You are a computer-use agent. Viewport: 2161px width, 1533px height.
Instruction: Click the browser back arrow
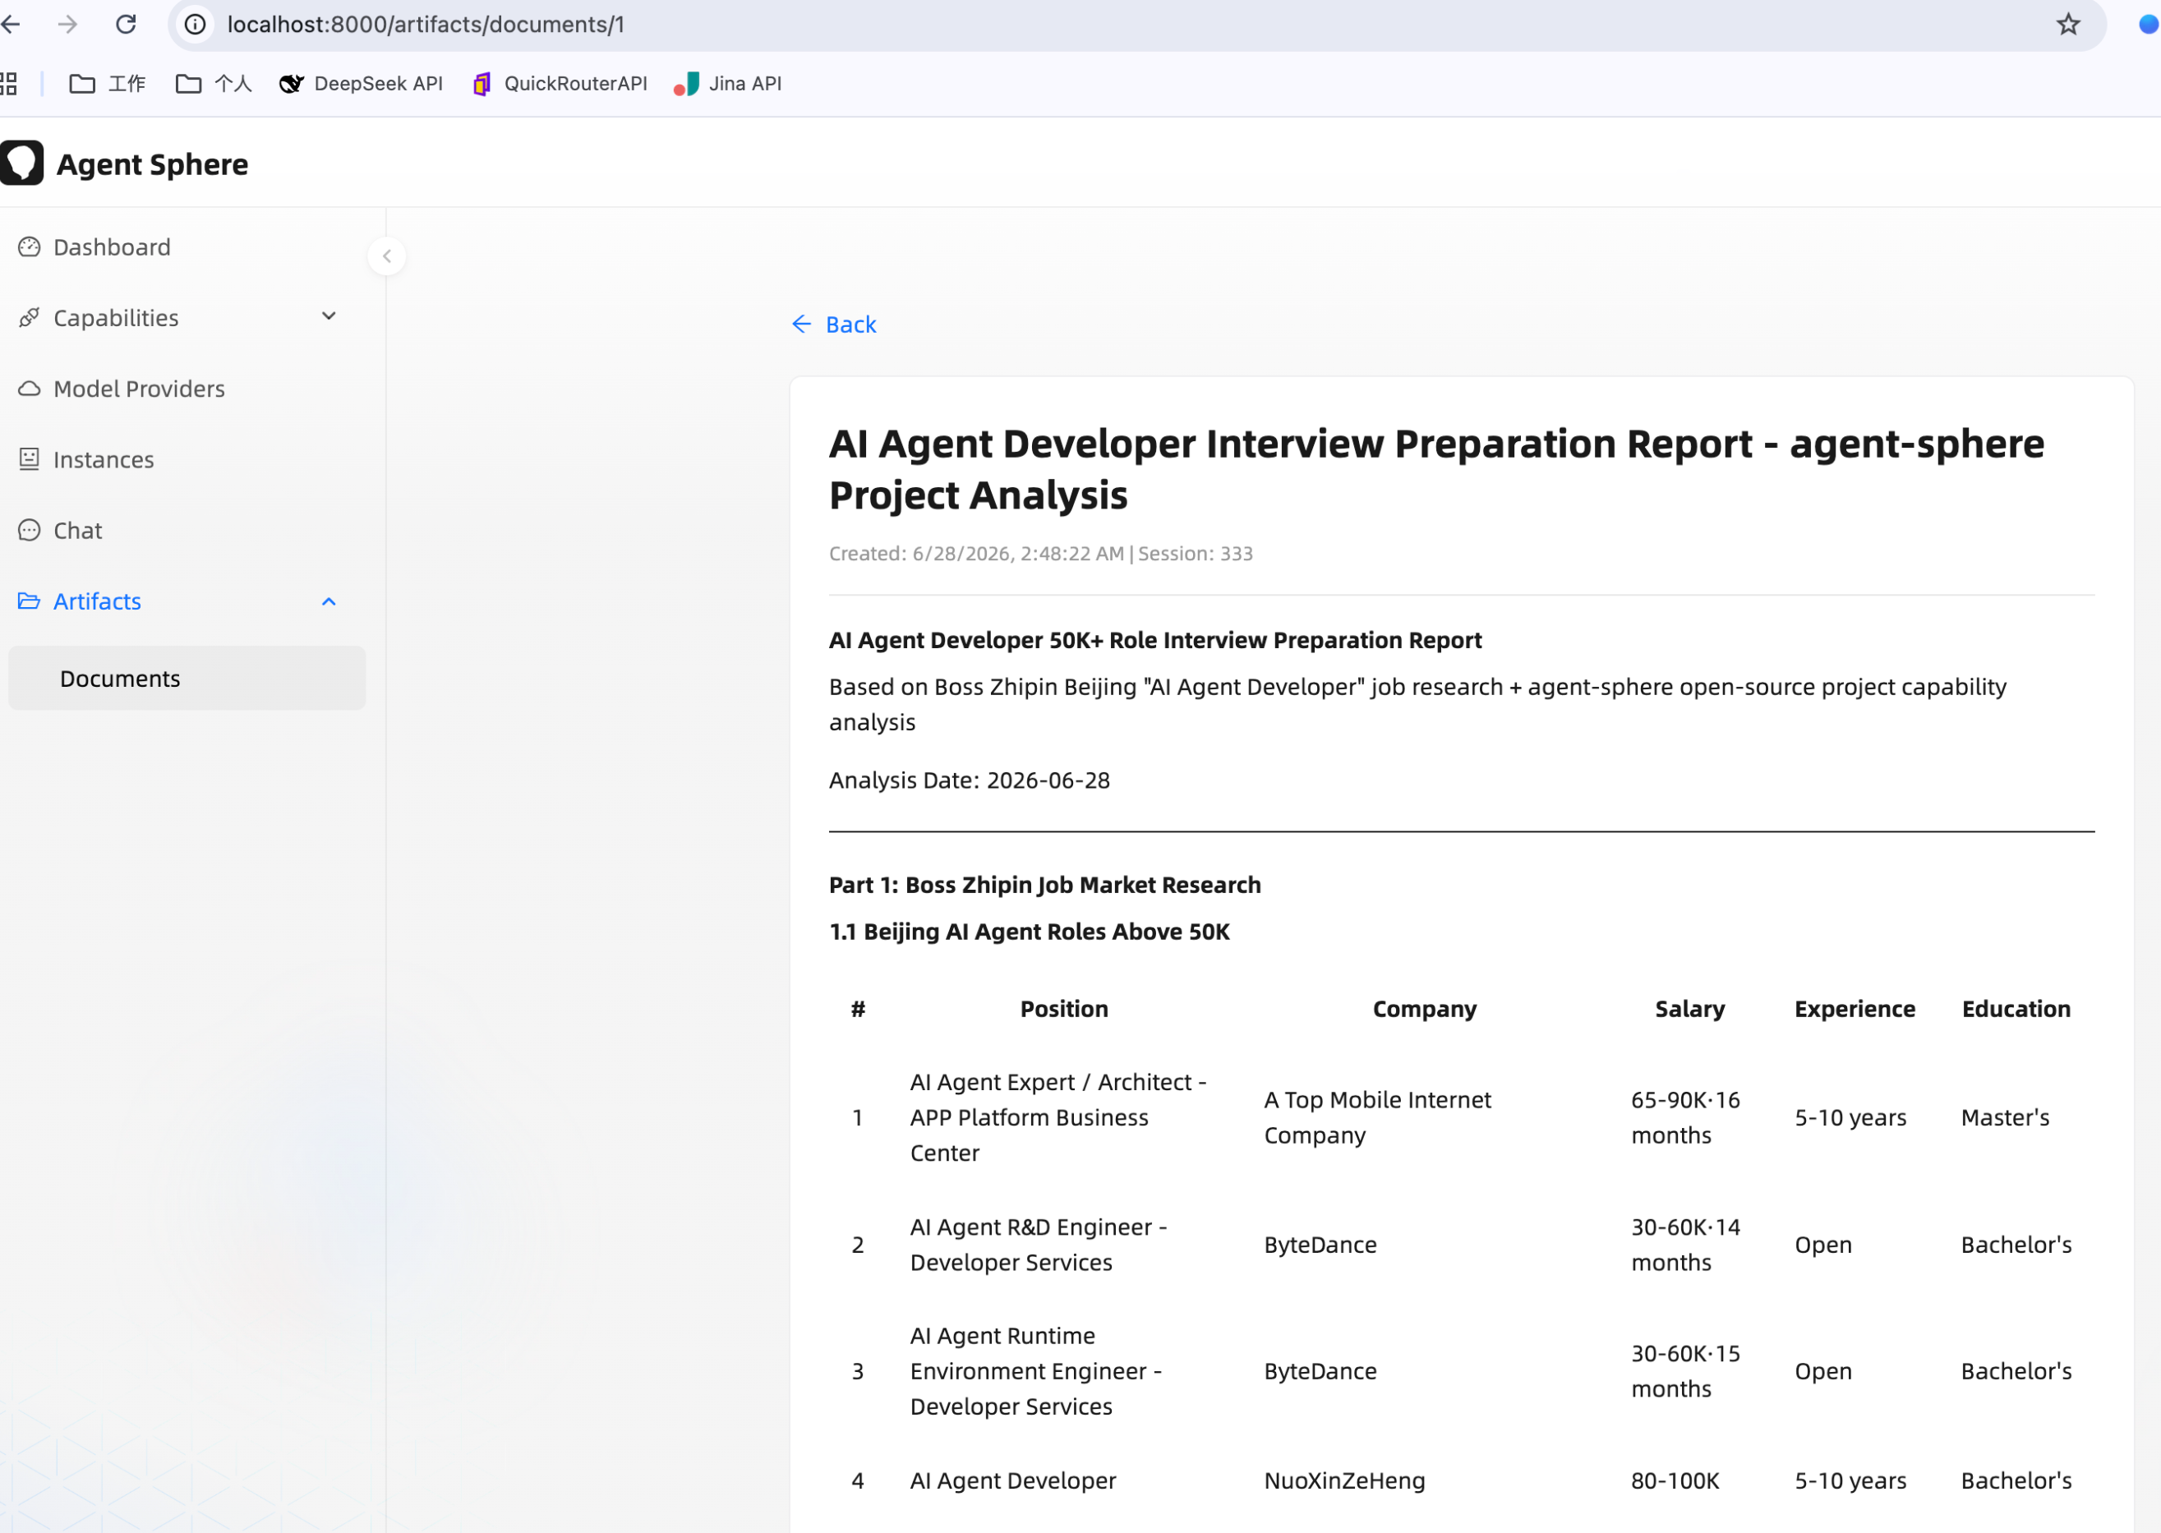[x=11, y=25]
